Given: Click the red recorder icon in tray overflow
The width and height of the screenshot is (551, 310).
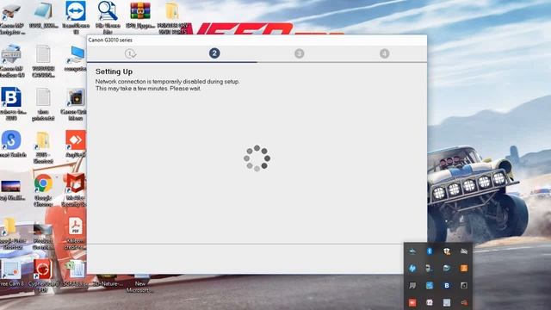Looking at the screenshot, I should (x=412, y=302).
